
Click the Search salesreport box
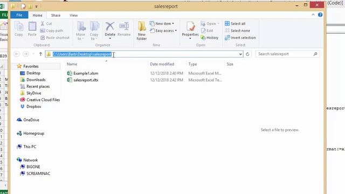point(287,54)
